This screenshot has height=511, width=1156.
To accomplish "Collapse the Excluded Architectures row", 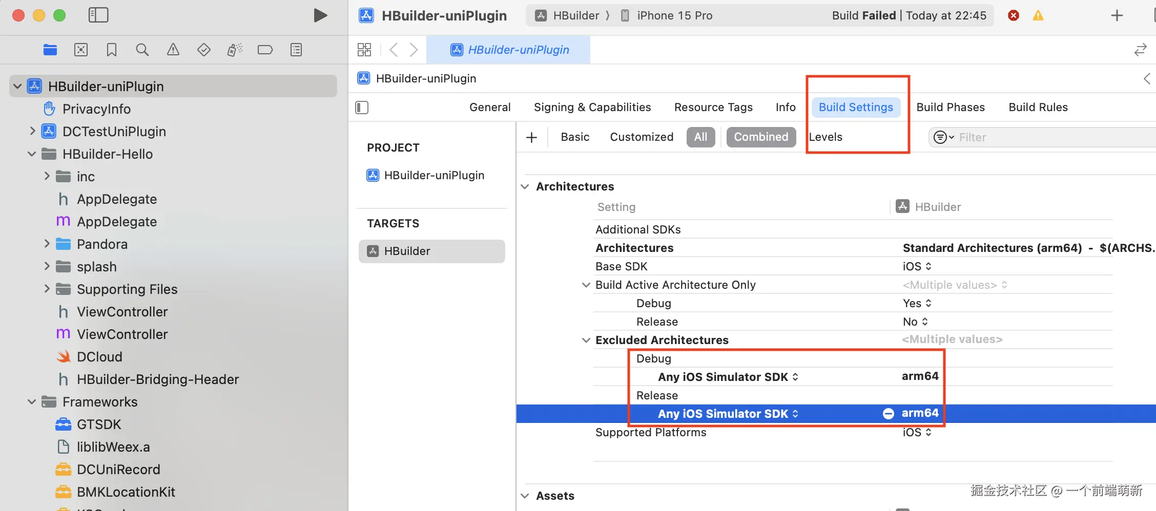I will point(586,340).
